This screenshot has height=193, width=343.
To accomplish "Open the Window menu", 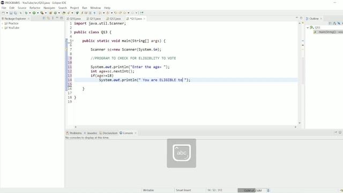I will click(95, 8).
